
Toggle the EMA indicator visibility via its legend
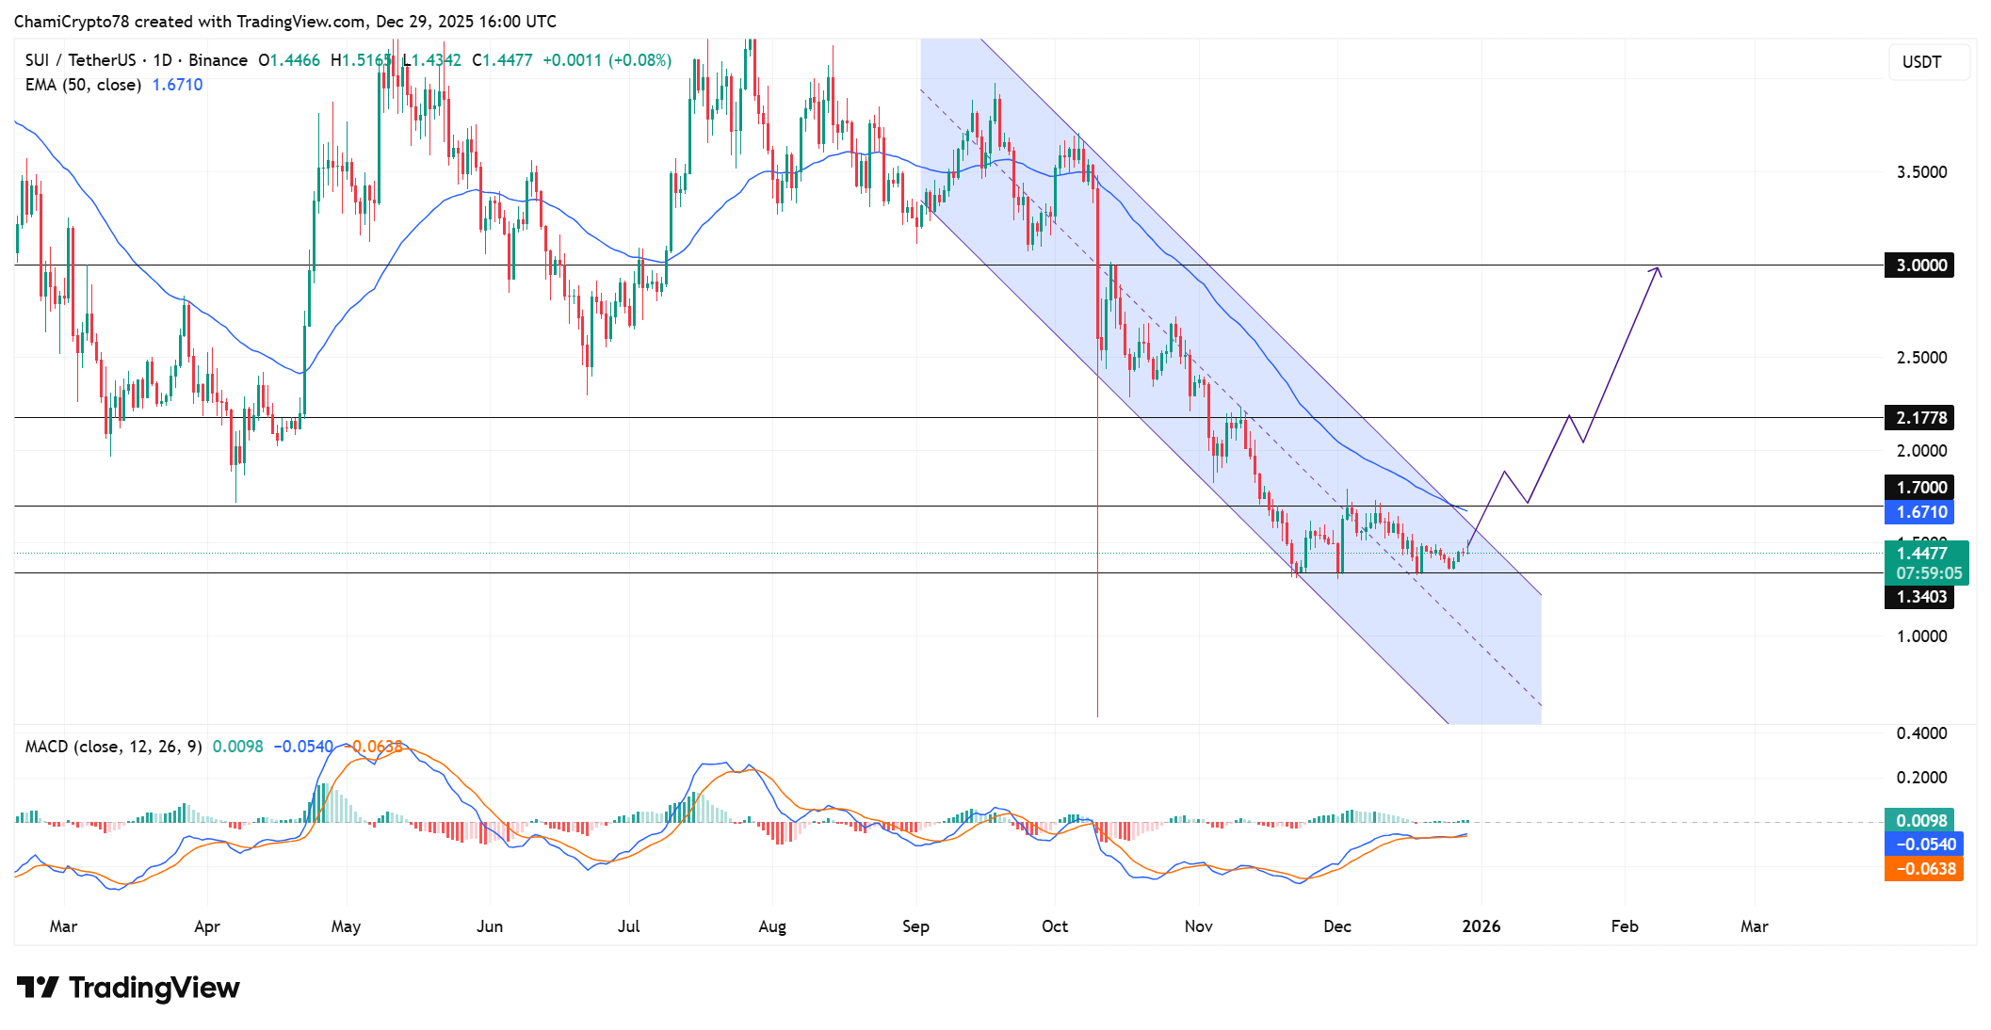(83, 85)
